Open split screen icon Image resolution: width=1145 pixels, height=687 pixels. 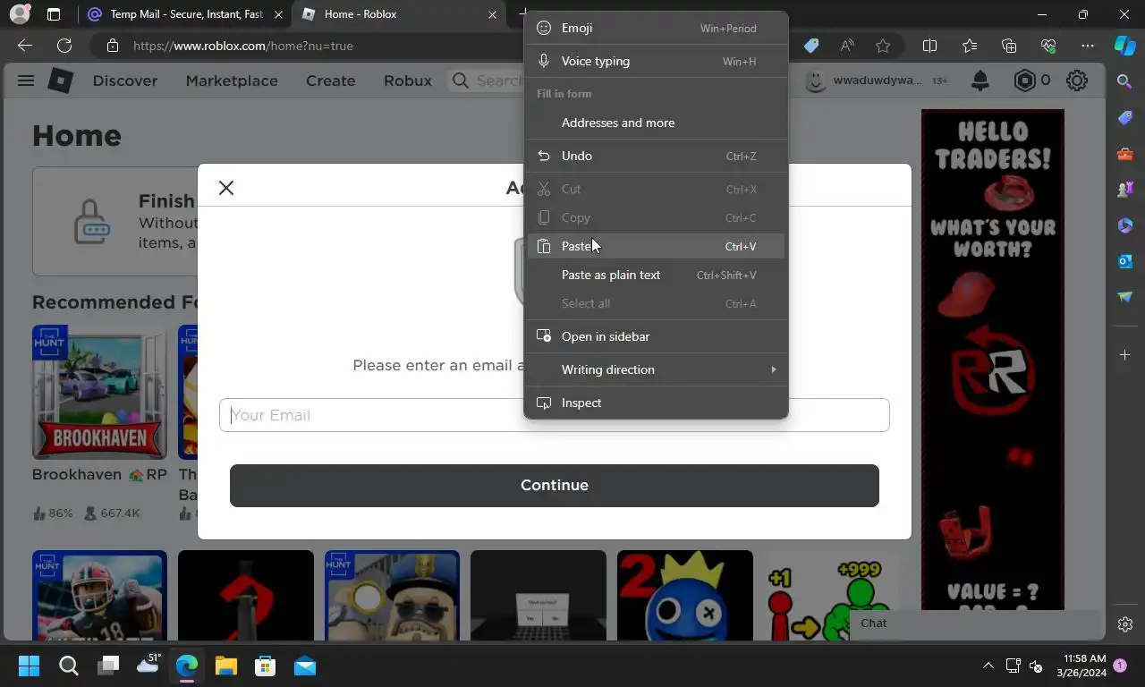[929, 46]
